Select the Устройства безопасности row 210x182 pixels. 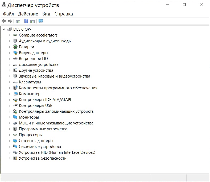click(x=43, y=158)
